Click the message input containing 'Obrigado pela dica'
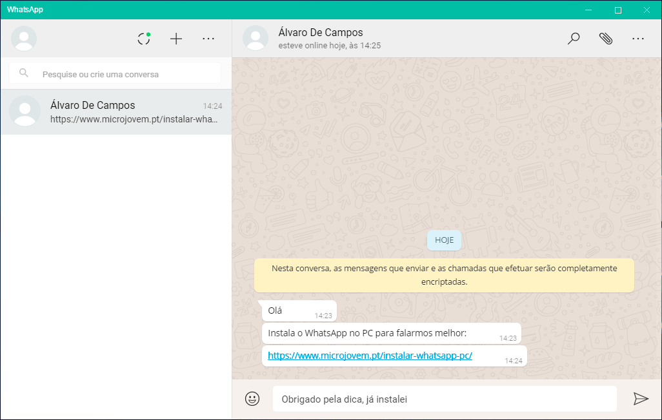Image resolution: width=662 pixels, height=420 pixels. 445,399
